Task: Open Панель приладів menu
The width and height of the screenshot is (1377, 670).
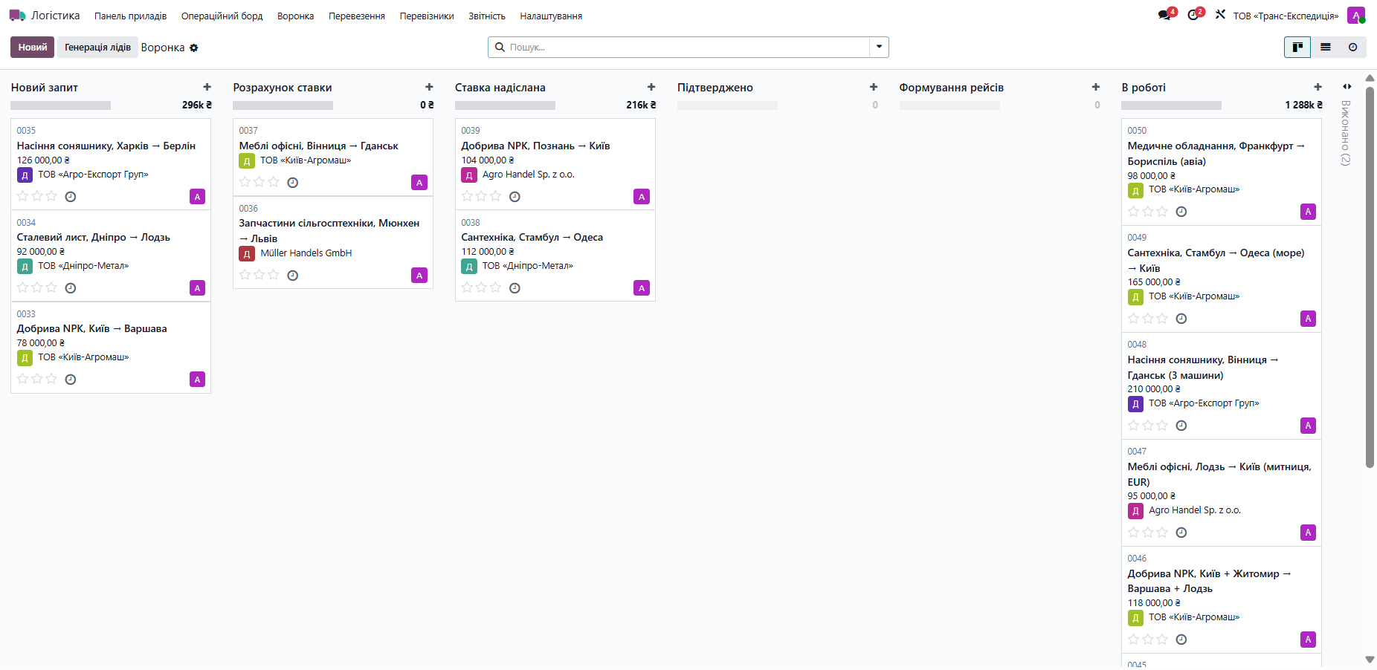Action: pos(130,16)
